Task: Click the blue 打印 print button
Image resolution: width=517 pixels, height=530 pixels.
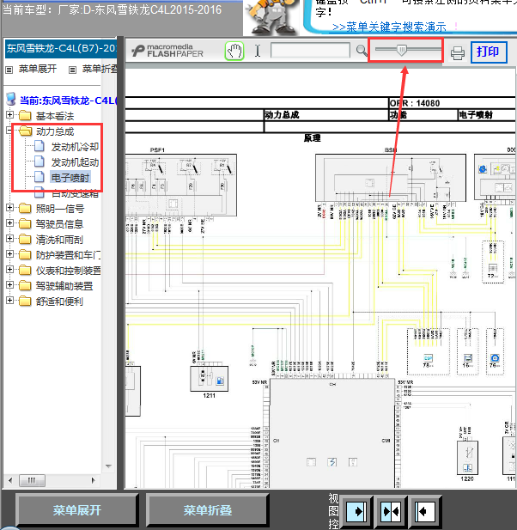Action: [489, 52]
